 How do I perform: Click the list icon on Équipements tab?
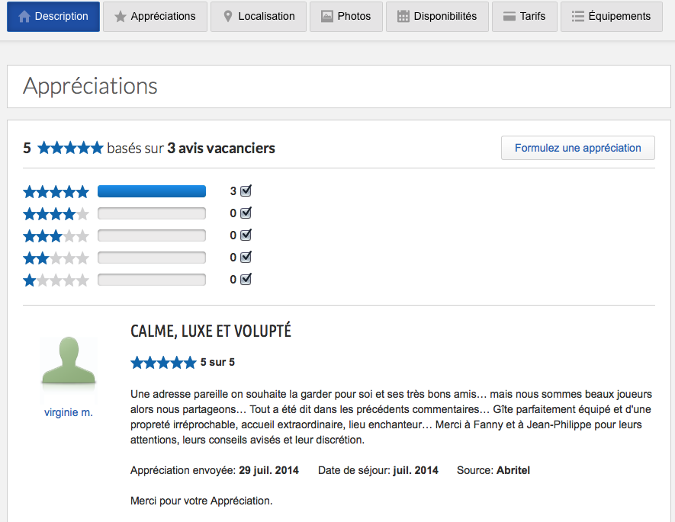click(x=578, y=16)
